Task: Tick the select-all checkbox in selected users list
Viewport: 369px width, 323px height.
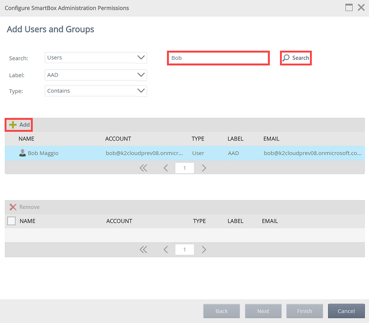Action: coord(12,221)
